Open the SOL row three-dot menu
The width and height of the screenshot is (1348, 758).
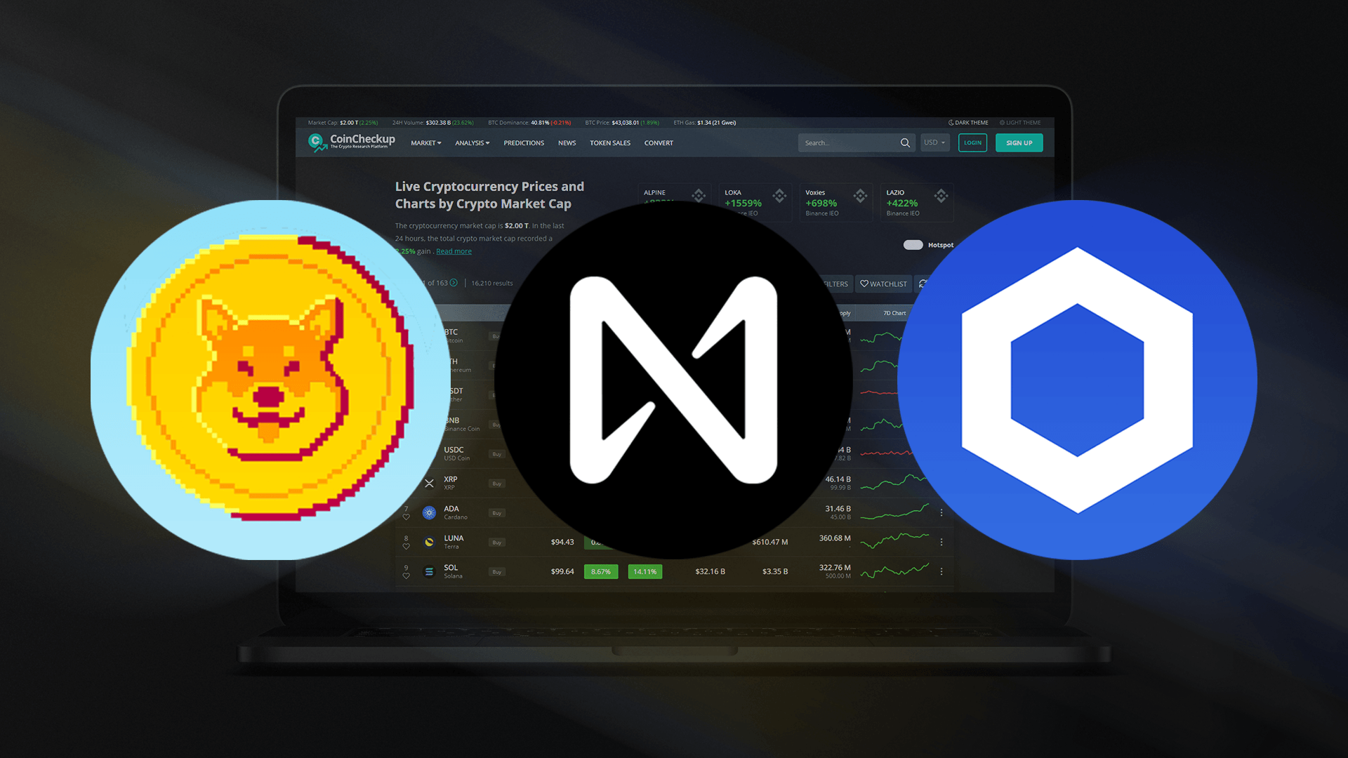point(941,571)
